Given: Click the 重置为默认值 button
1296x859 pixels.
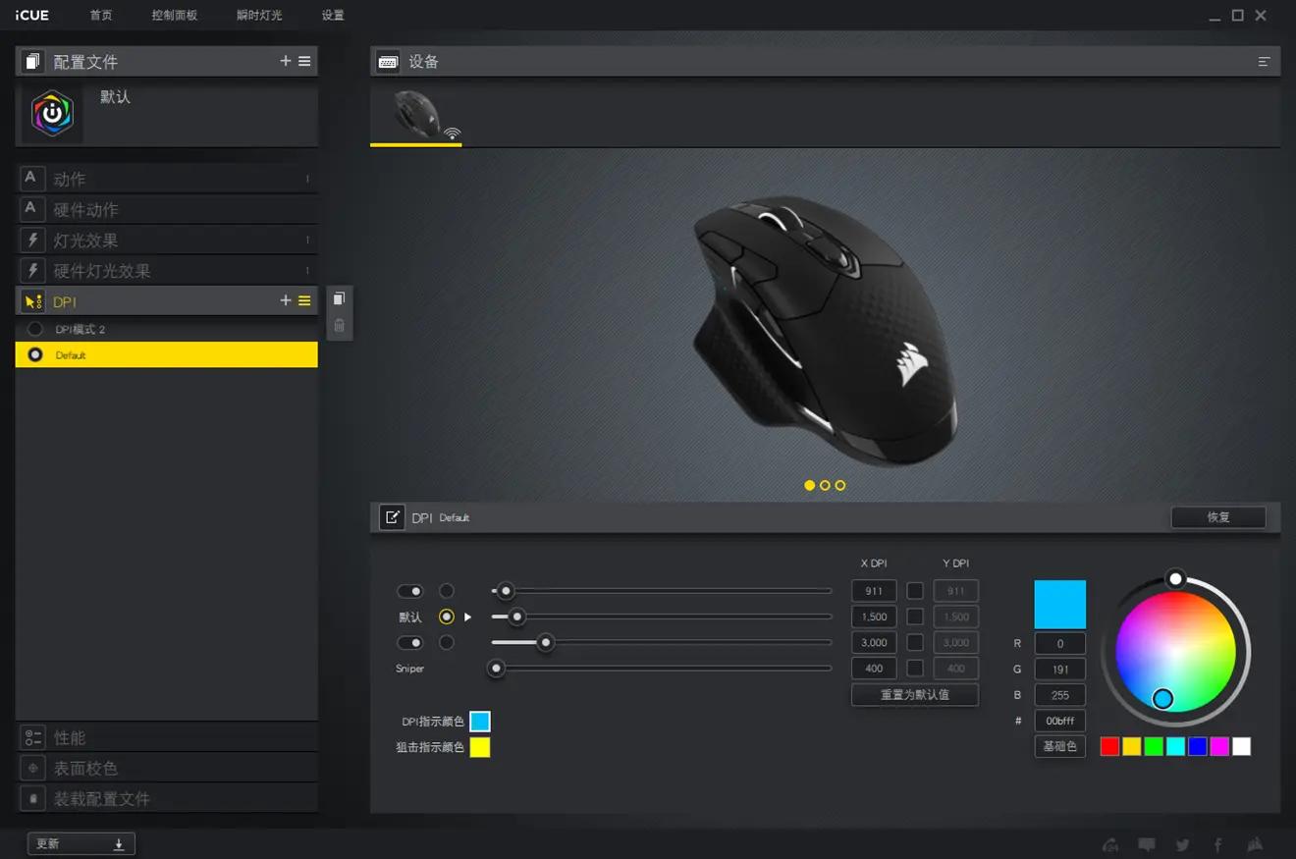Looking at the screenshot, I should coord(915,694).
